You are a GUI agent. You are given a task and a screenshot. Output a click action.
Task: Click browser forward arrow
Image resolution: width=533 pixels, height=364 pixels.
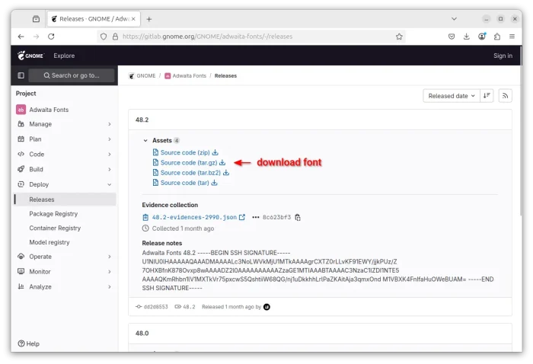pos(36,37)
